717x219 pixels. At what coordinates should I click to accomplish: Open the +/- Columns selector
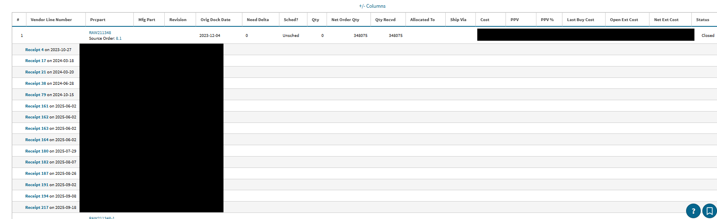pos(372,6)
